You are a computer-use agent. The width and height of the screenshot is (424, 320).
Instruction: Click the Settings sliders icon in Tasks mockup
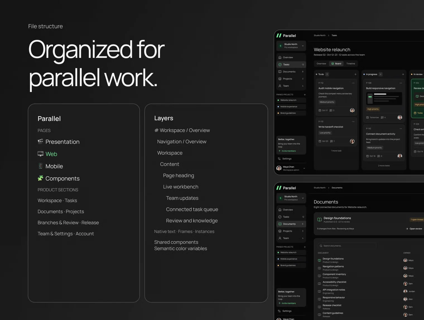pyautogui.click(x=279, y=159)
